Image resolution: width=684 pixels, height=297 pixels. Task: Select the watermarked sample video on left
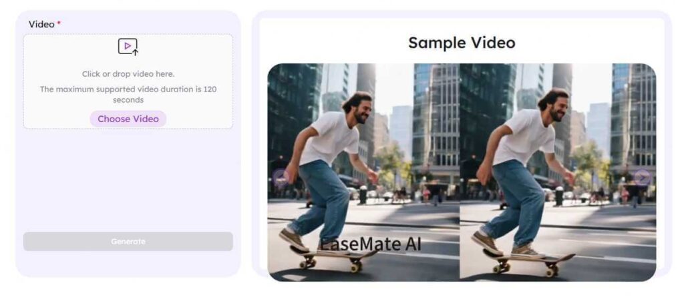tap(363, 172)
